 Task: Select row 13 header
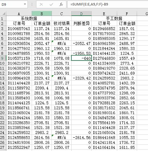(x=3, y=78)
